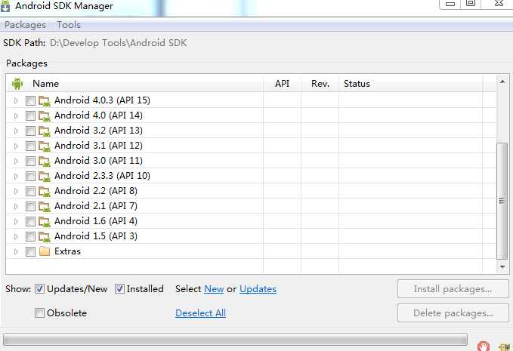This screenshot has height=351, width=513.
Task: Expand the Android 2.1 (API 7) node
Action: 16,206
